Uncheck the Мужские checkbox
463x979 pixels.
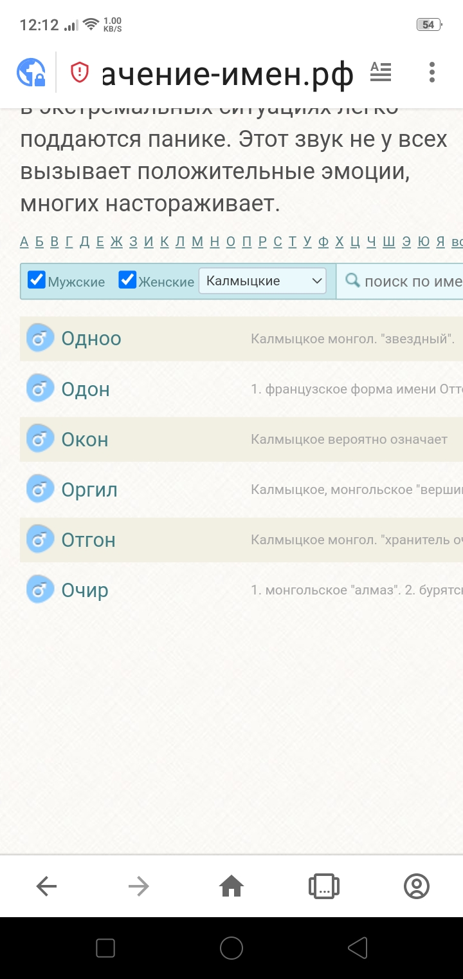37,280
